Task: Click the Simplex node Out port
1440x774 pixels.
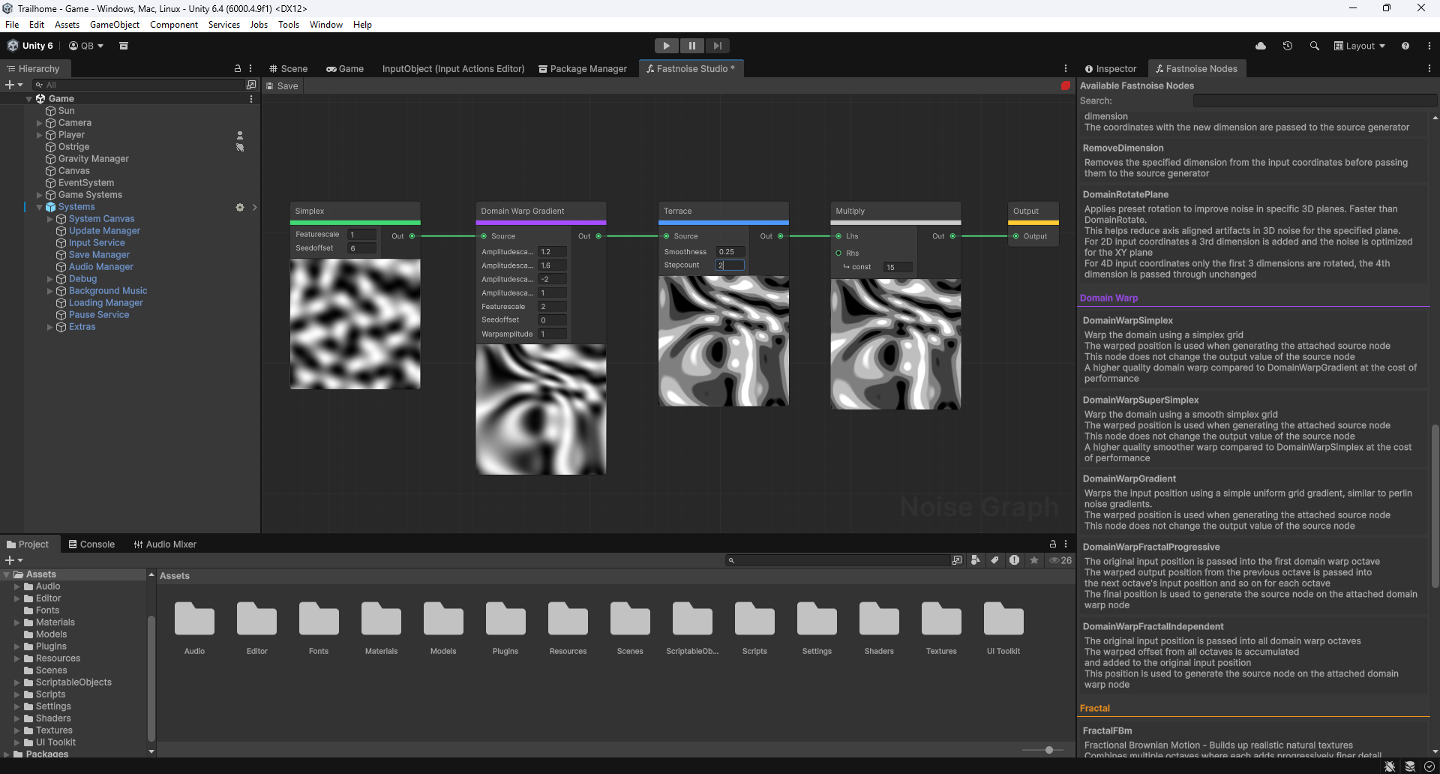Action: (412, 236)
